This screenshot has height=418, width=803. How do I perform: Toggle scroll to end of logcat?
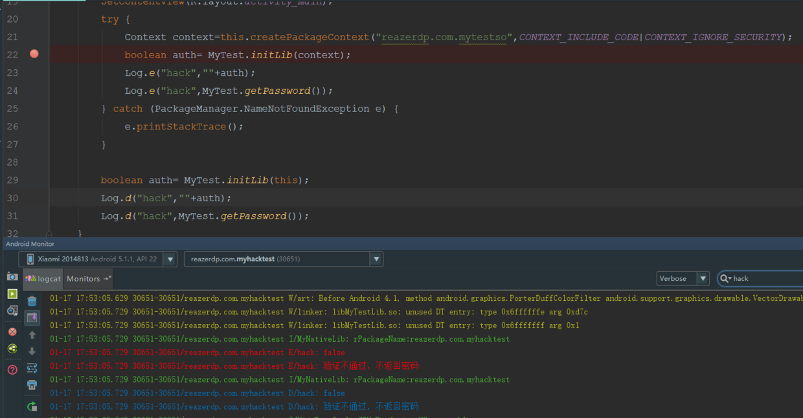pos(32,318)
